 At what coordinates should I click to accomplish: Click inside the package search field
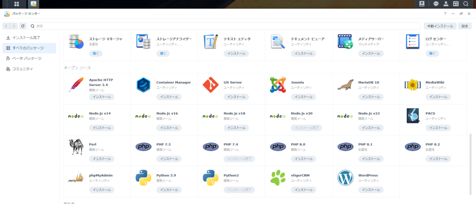[224, 26]
